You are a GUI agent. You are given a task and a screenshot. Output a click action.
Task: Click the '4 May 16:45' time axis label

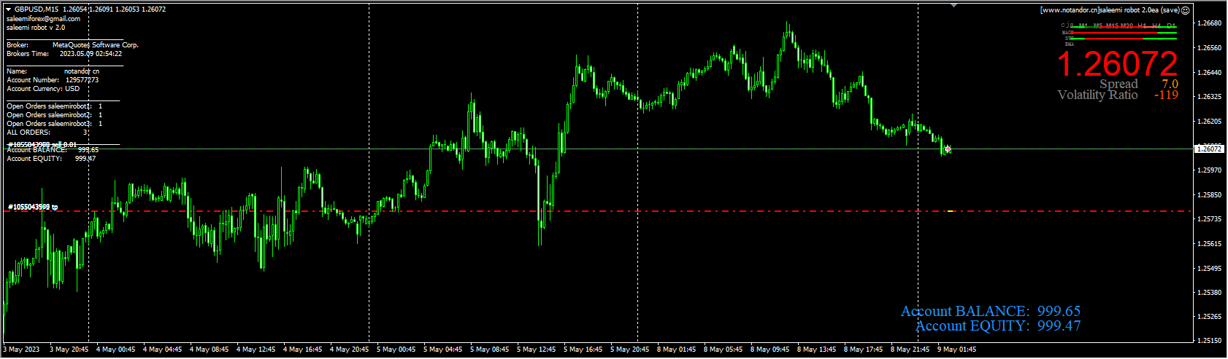tap(303, 350)
